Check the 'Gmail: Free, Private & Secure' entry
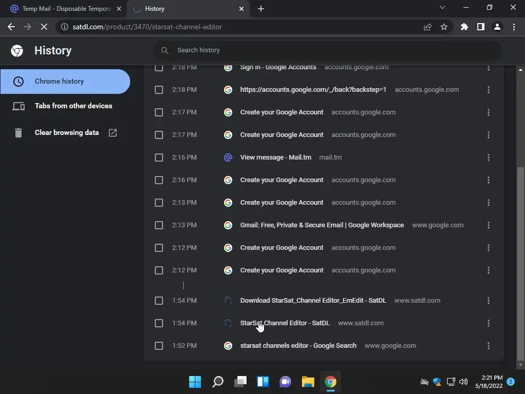Image resolution: width=525 pixels, height=394 pixels. point(159,225)
